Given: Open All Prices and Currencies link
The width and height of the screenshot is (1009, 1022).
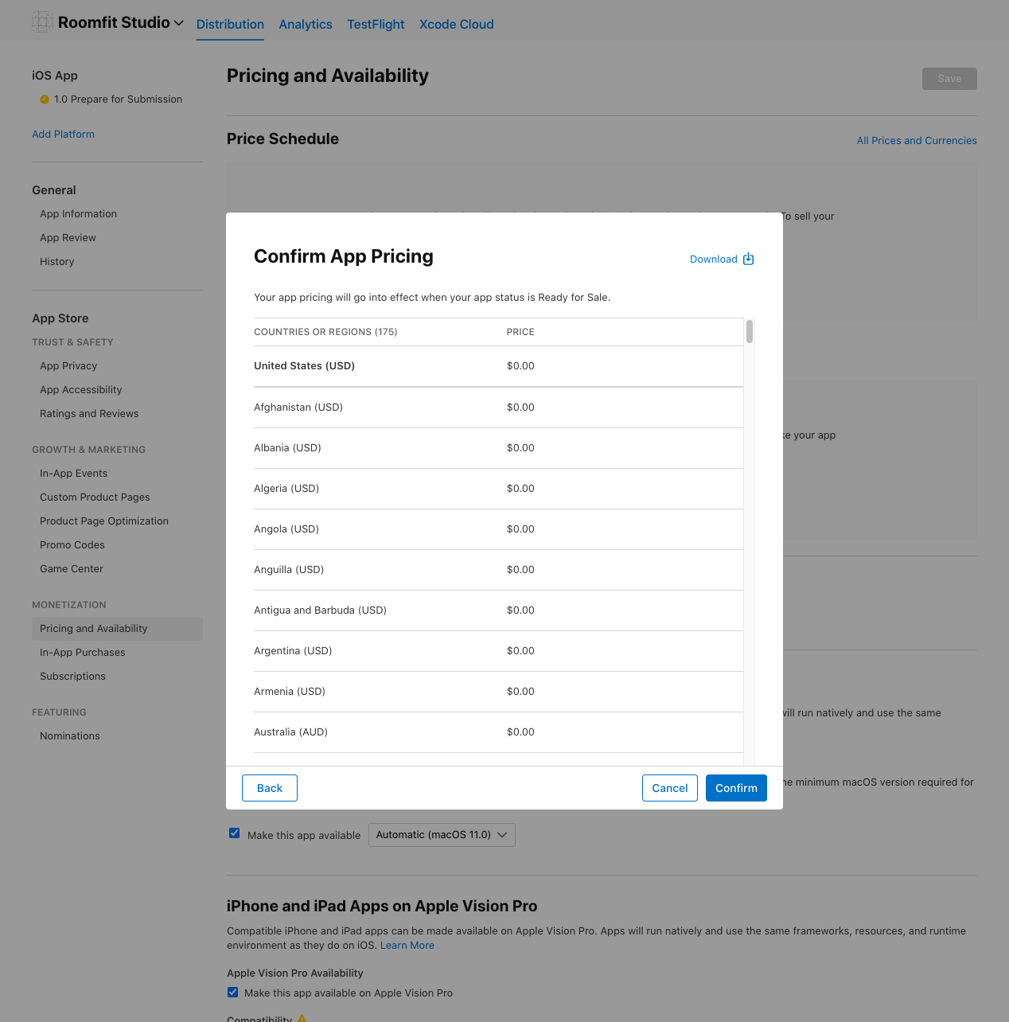Looking at the screenshot, I should tap(916, 141).
